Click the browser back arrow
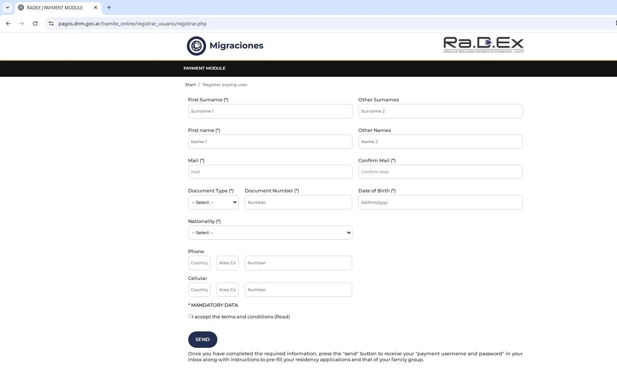 coord(8,23)
